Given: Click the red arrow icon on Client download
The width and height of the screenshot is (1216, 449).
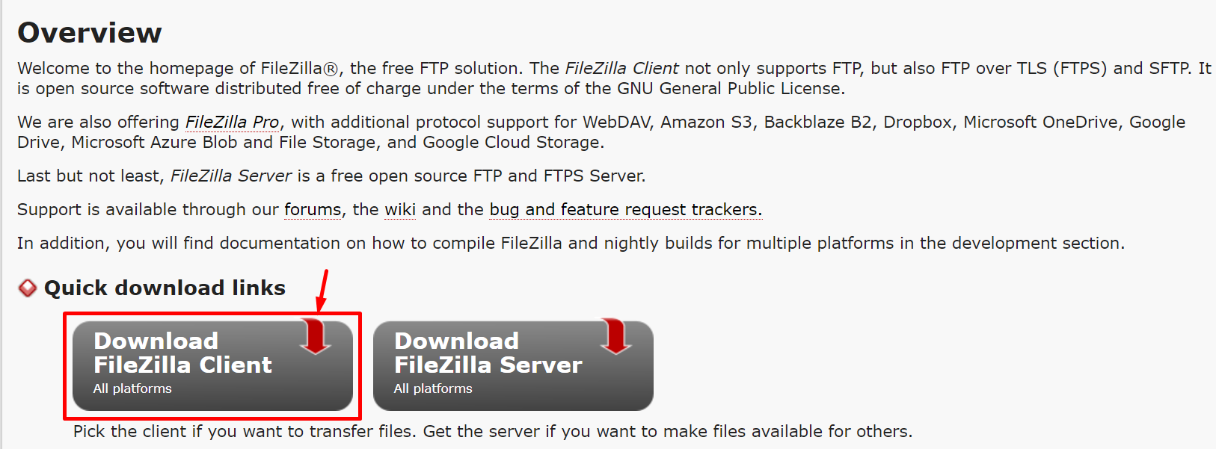Looking at the screenshot, I should tap(316, 336).
